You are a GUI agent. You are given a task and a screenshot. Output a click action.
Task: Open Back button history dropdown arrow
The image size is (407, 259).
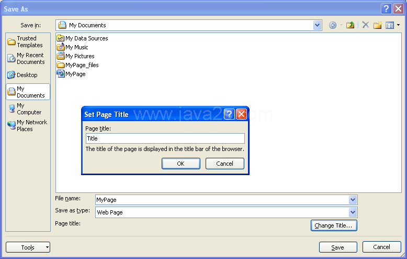(x=341, y=25)
